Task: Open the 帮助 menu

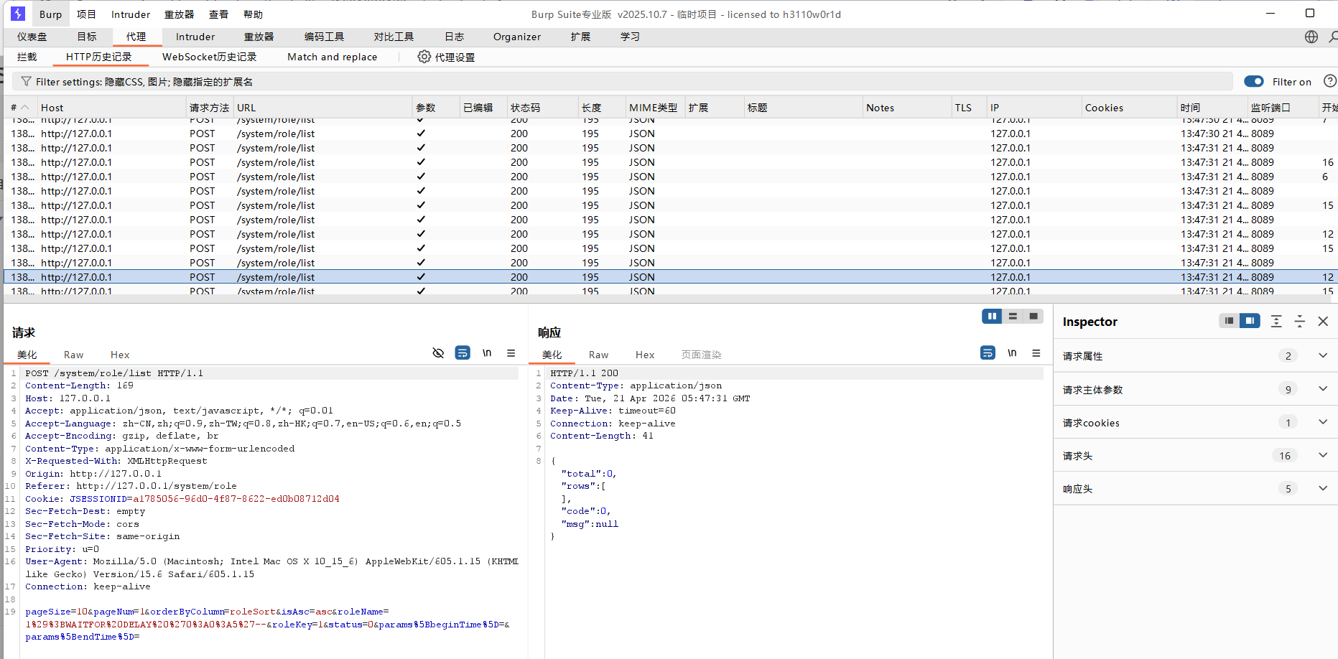Action: click(253, 14)
